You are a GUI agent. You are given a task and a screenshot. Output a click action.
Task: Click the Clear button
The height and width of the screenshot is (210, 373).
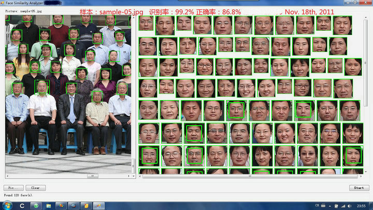coord(35,188)
